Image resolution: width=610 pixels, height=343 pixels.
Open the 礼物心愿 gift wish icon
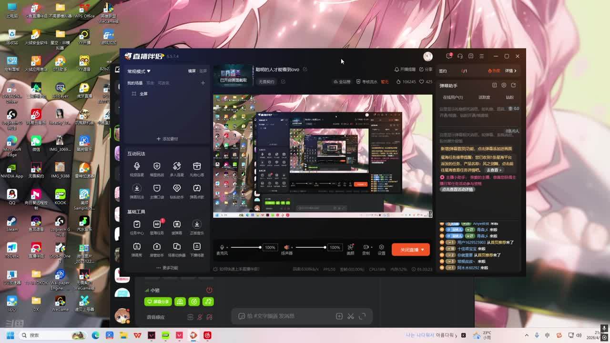click(197, 168)
